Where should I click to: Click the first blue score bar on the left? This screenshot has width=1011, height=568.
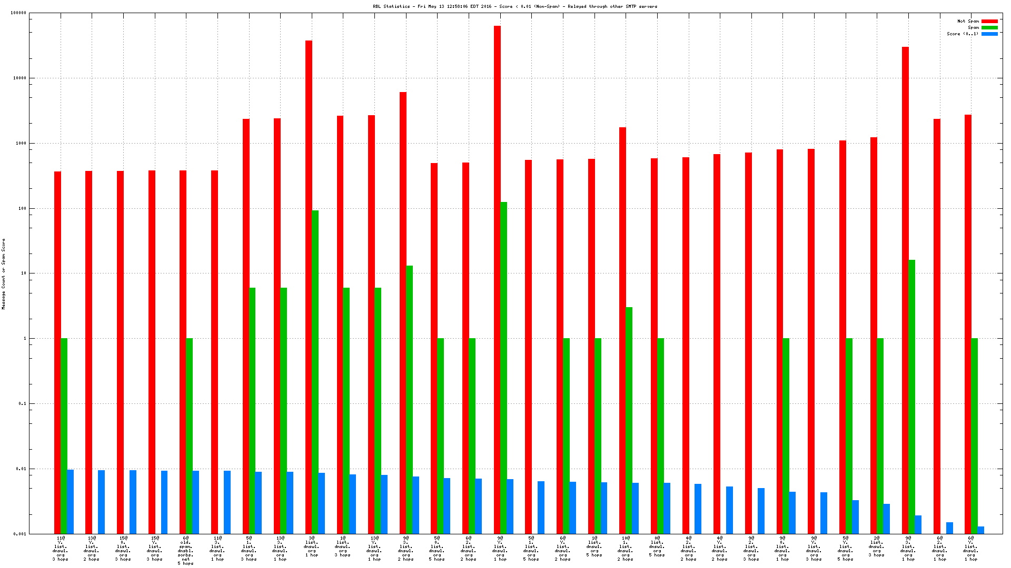coord(70,501)
